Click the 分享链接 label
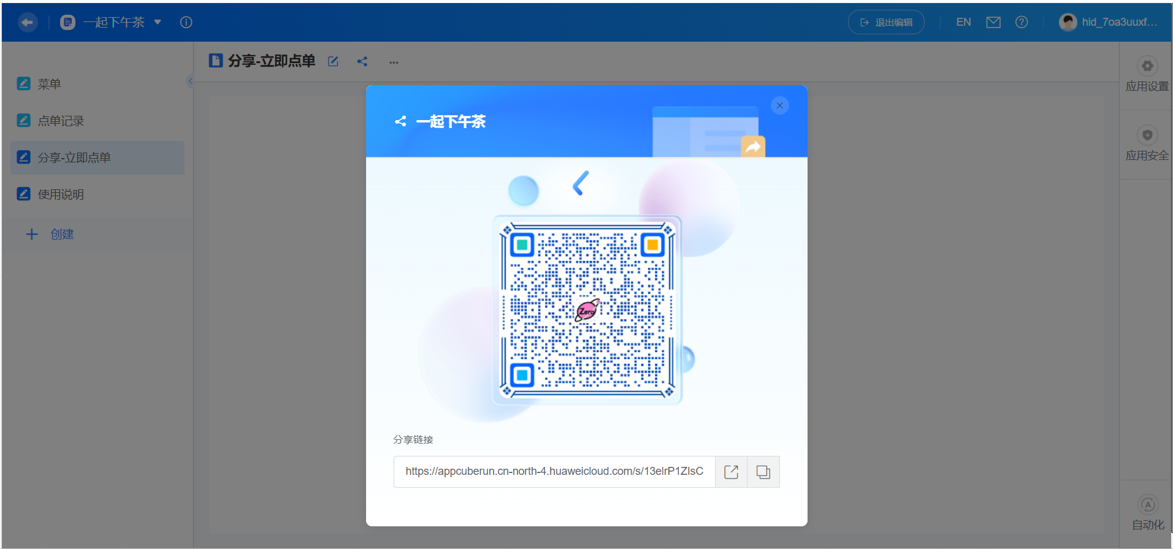Viewport: 1173px width, 549px height. coord(413,439)
